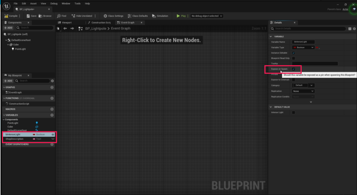The image size is (357, 195).
Task: Add a new event dispatcher
Action: [x=52, y=144]
